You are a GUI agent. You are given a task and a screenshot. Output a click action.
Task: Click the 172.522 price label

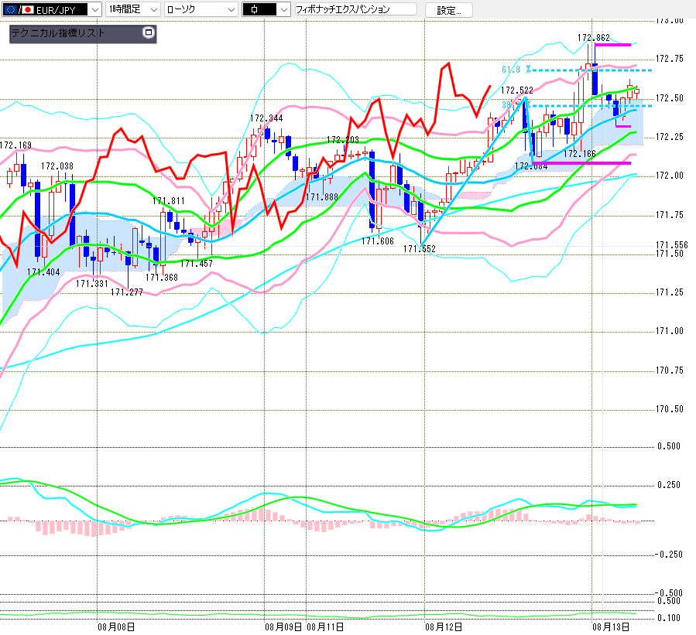click(x=517, y=90)
